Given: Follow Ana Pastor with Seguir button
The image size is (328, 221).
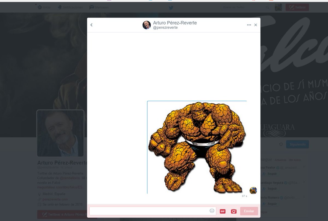Looking at the screenshot, I should coord(269,174).
